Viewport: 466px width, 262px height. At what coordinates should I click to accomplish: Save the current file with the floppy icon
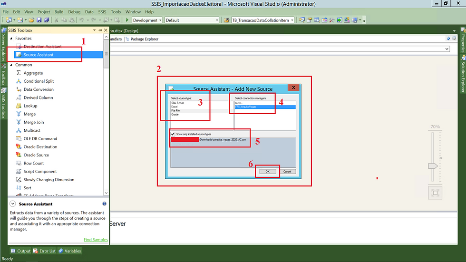click(x=39, y=20)
